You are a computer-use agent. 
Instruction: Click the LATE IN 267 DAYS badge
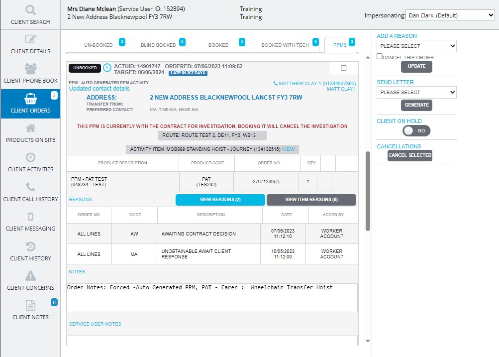[188, 73]
